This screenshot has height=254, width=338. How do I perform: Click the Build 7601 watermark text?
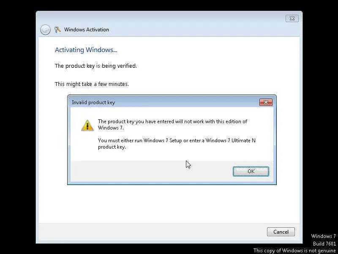point(324,244)
